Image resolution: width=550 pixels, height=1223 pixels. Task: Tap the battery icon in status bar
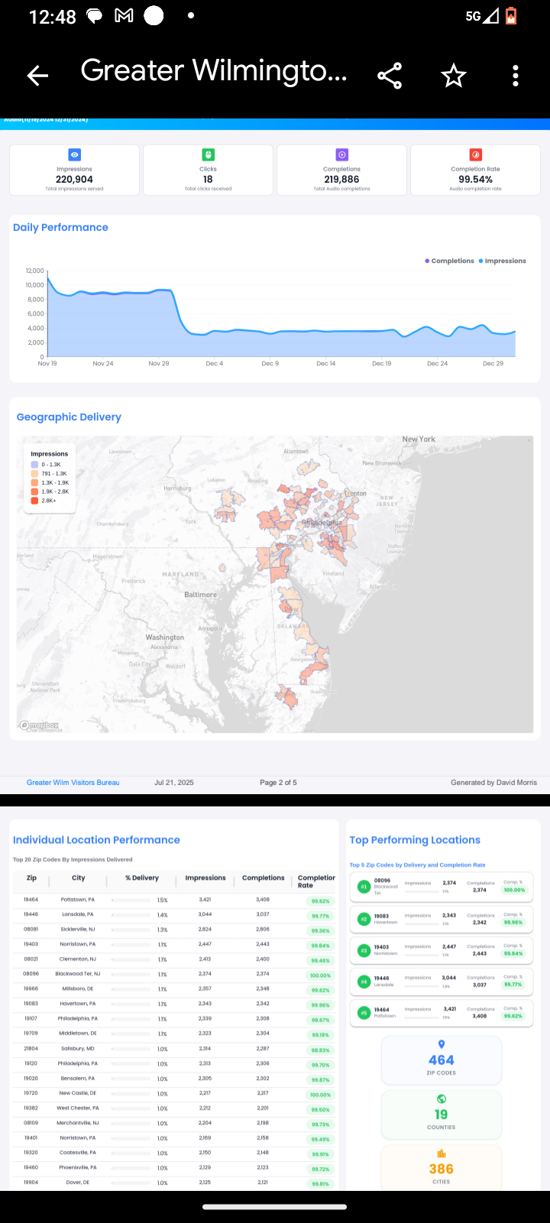[510, 15]
